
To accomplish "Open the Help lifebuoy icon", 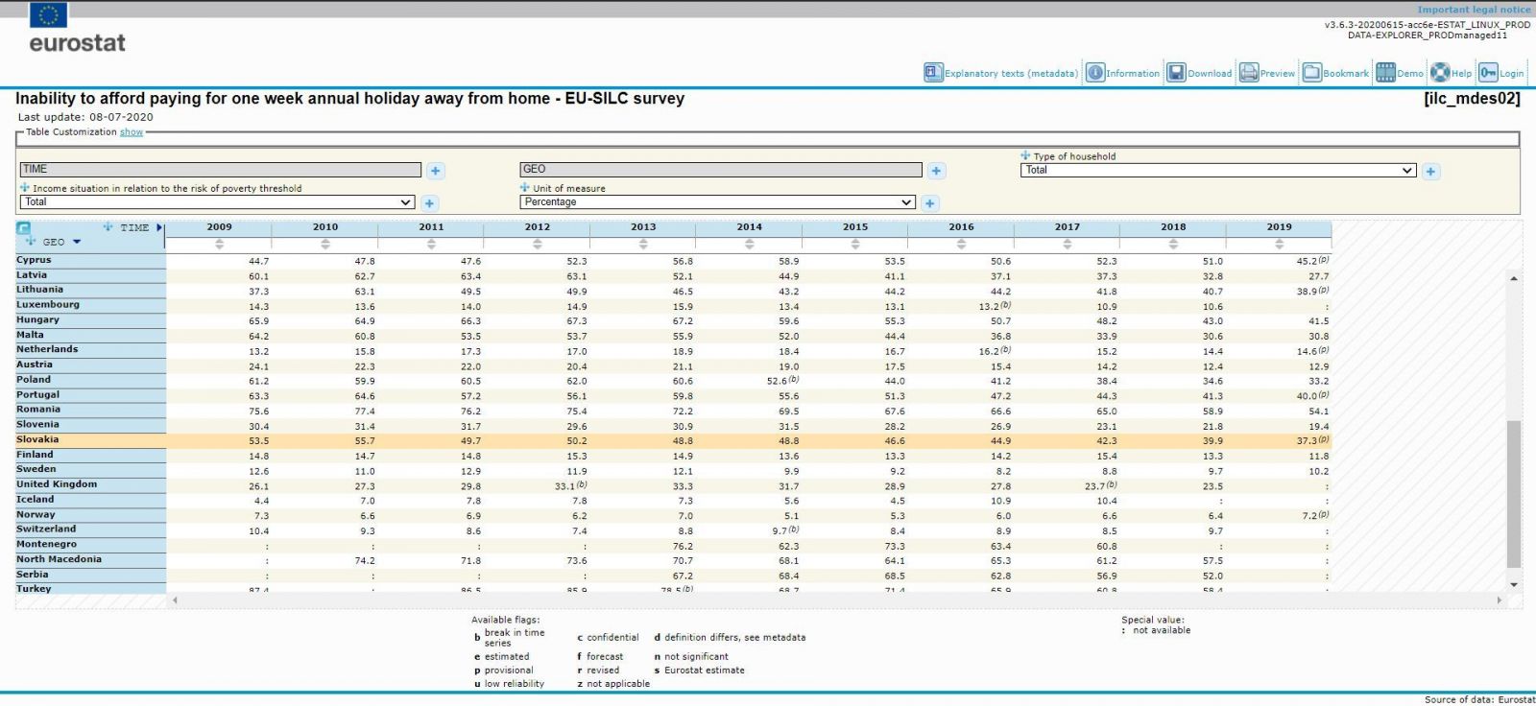I will (1440, 73).
